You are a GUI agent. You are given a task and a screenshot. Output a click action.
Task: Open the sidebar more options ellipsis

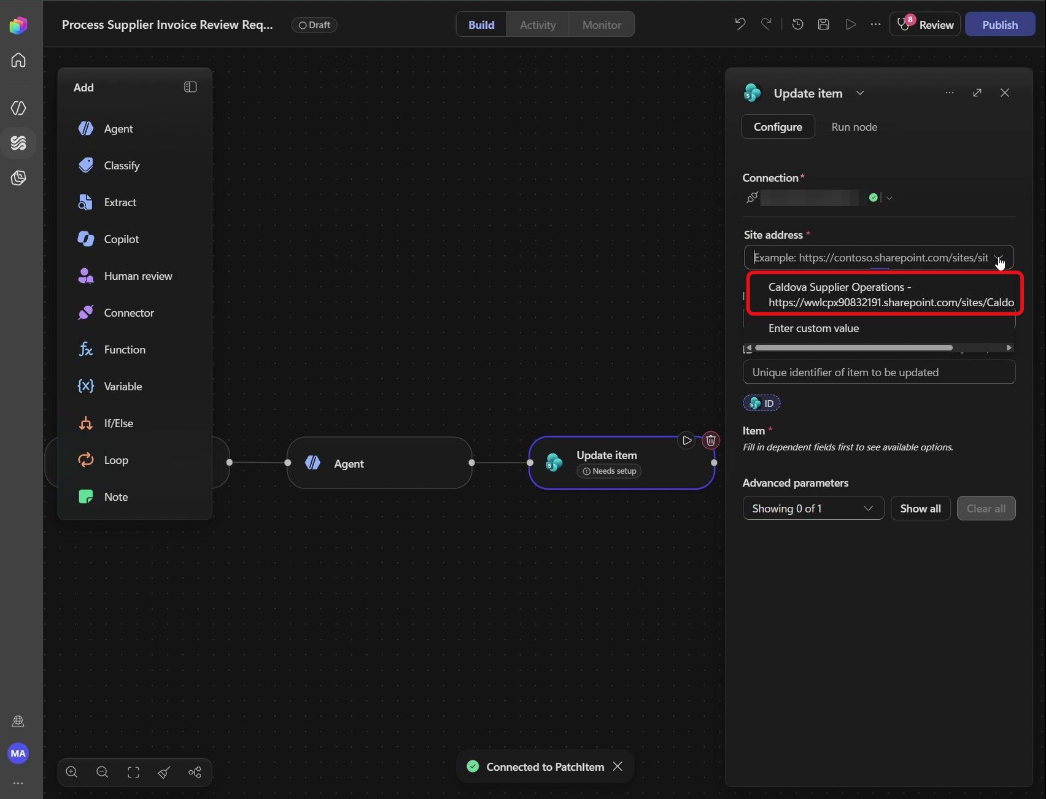[18, 783]
